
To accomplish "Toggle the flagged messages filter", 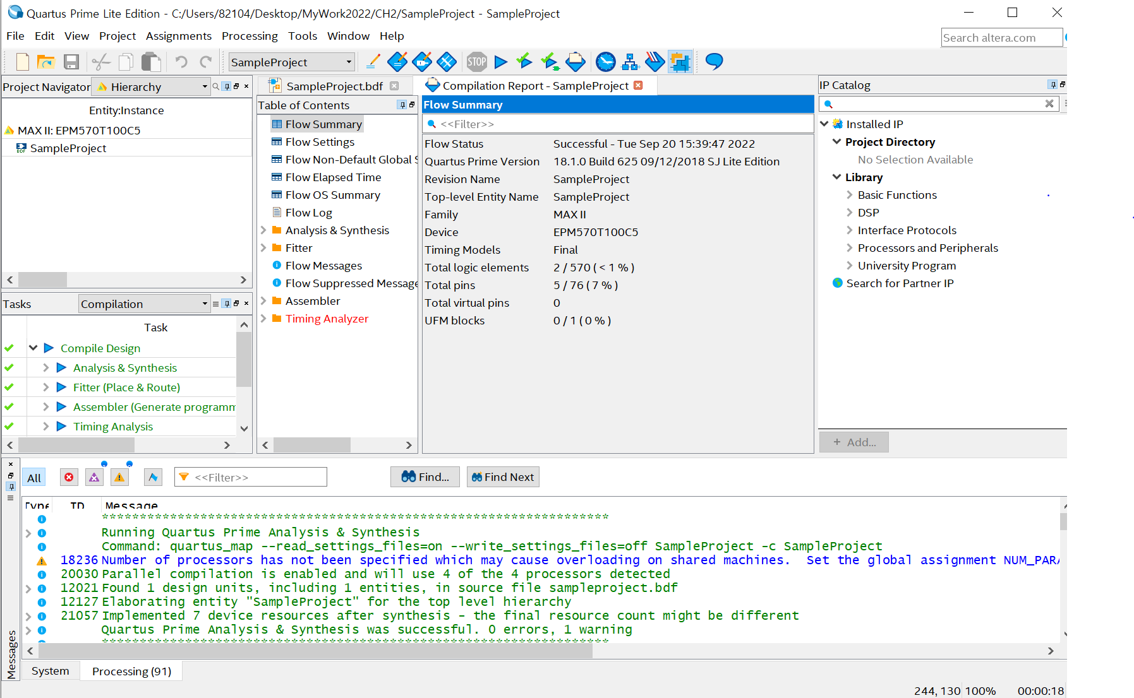I will (153, 477).
